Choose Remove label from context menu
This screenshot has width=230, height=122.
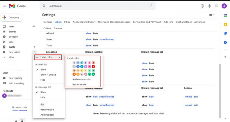(47, 110)
